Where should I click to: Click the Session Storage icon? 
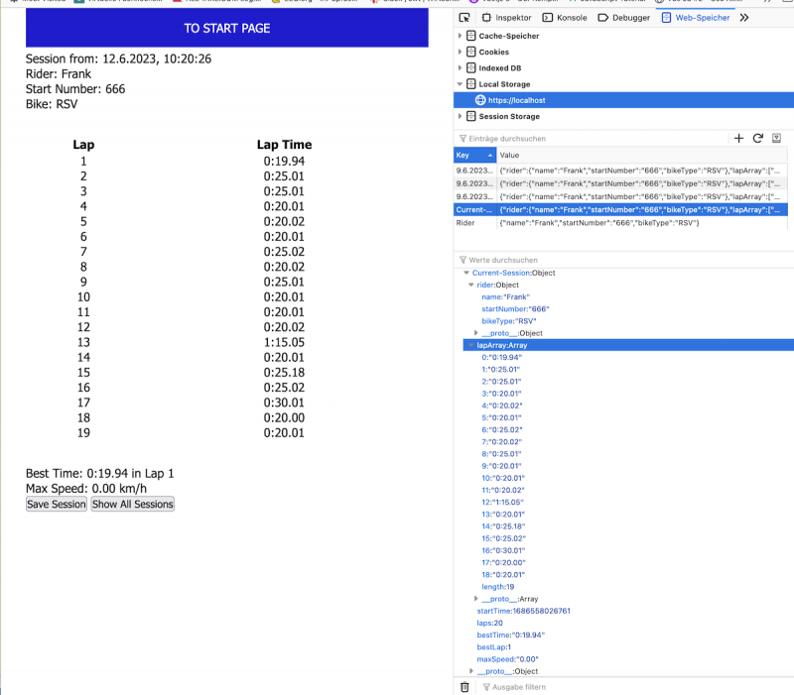point(470,116)
